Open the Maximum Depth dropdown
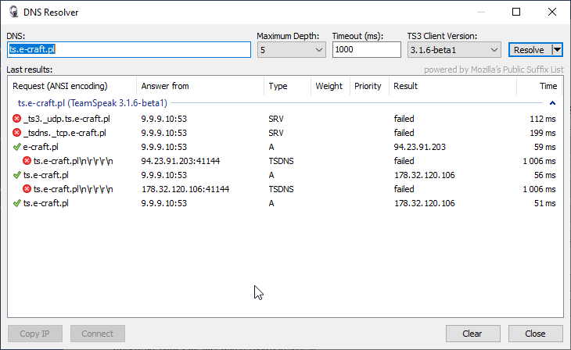Image resolution: width=571 pixels, height=350 pixels. (291, 50)
